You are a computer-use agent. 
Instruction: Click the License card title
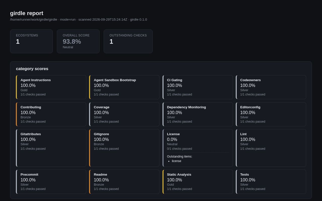click(173, 134)
